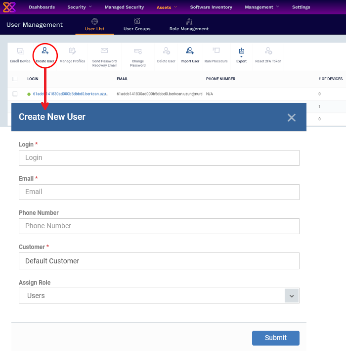
Task: Switch to the Role Management tab
Action: point(189,25)
